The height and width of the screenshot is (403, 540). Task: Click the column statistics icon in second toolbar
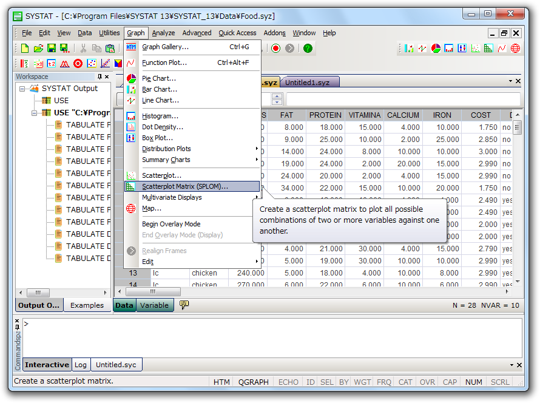pos(24,63)
